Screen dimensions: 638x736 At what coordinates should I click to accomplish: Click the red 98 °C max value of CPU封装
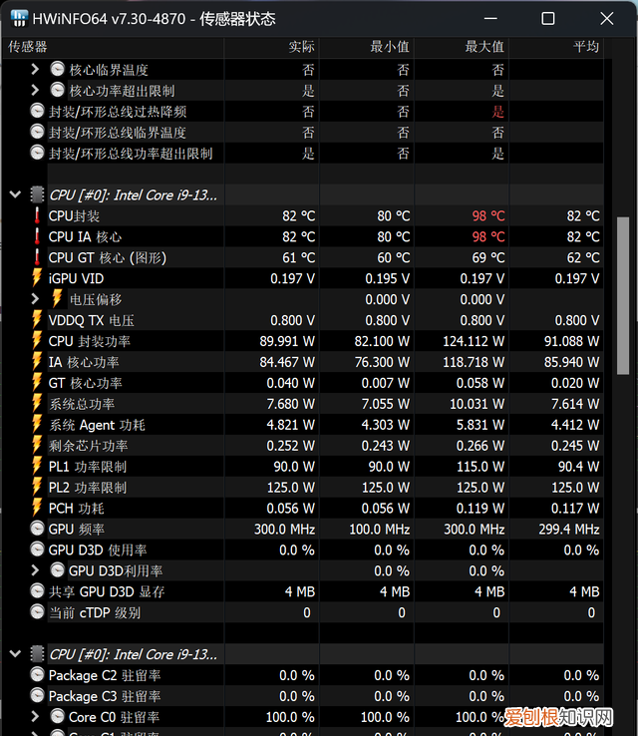[x=487, y=216]
